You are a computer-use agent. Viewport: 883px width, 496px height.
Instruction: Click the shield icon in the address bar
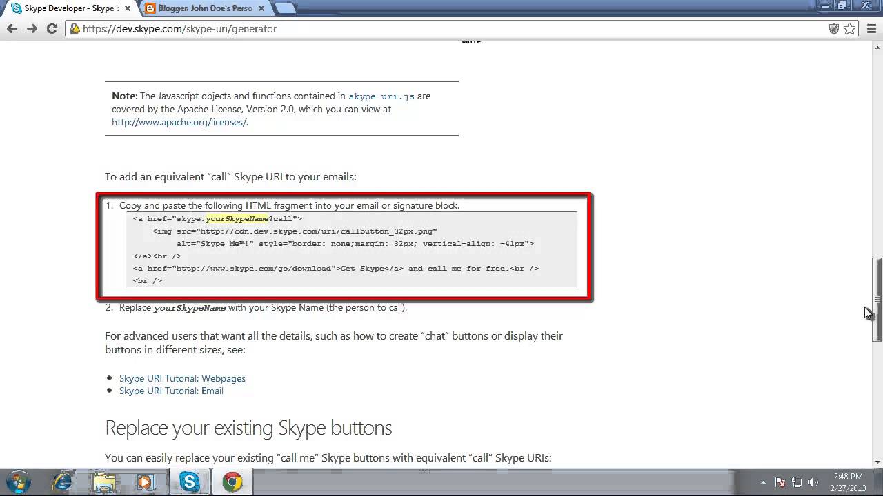[834, 29]
